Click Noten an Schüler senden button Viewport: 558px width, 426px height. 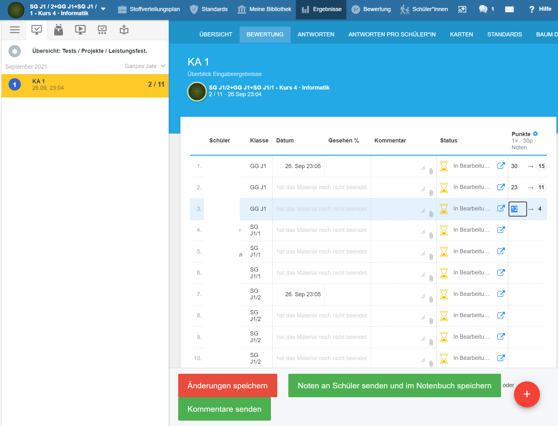coord(394,385)
